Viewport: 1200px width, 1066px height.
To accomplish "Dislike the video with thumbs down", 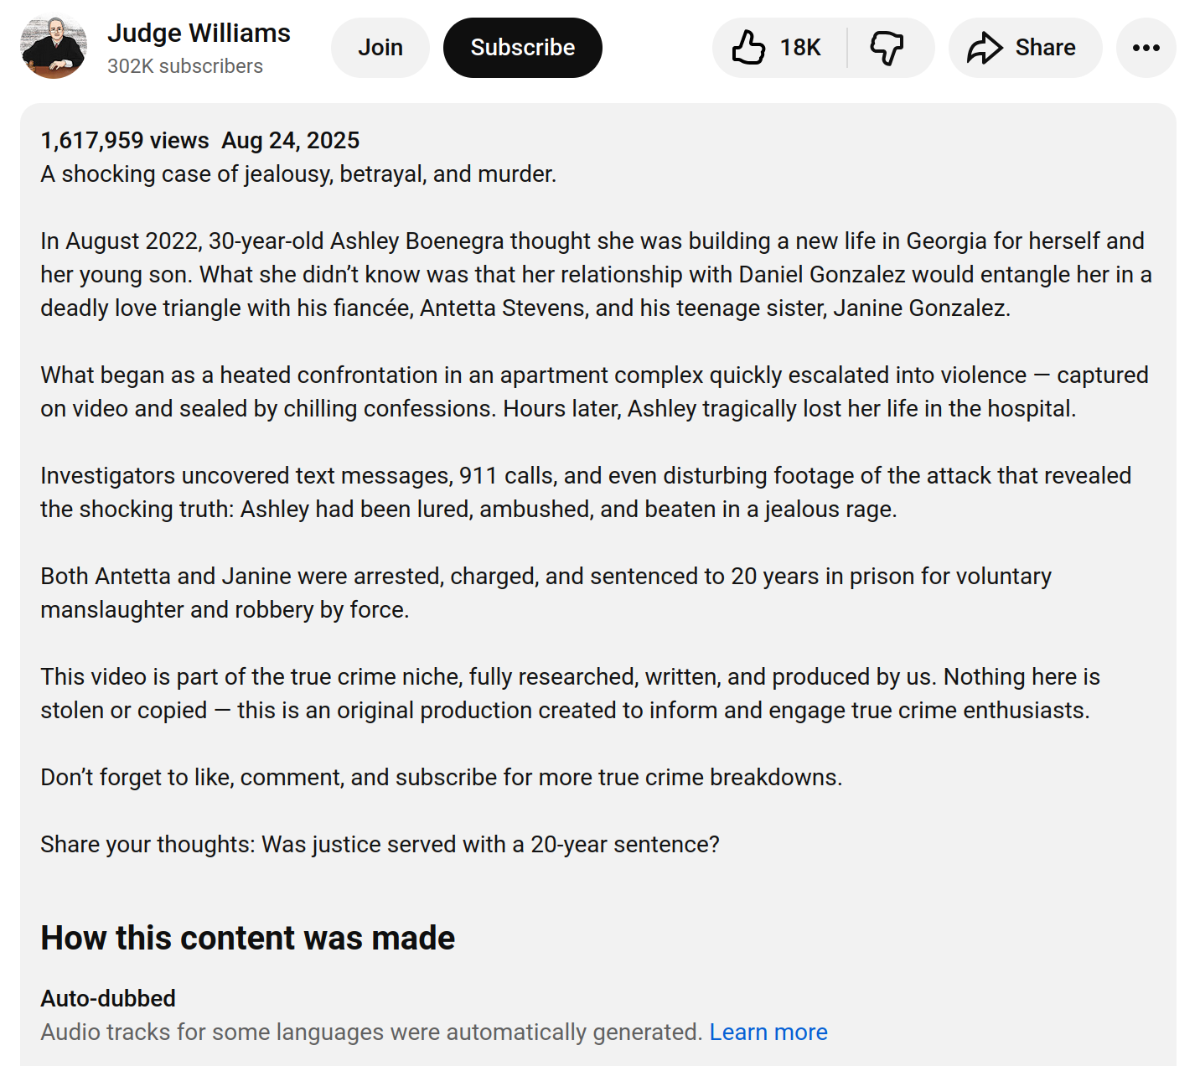I will click(888, 48).
